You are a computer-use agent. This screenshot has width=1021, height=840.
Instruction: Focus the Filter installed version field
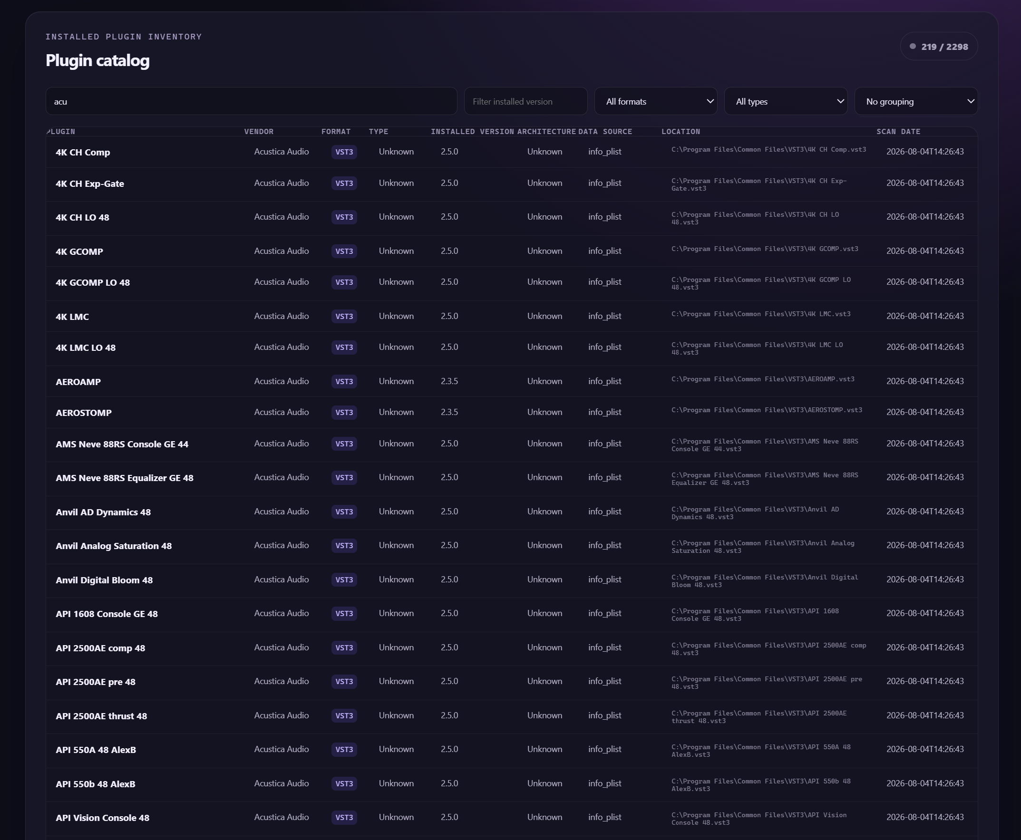[526, 101]
